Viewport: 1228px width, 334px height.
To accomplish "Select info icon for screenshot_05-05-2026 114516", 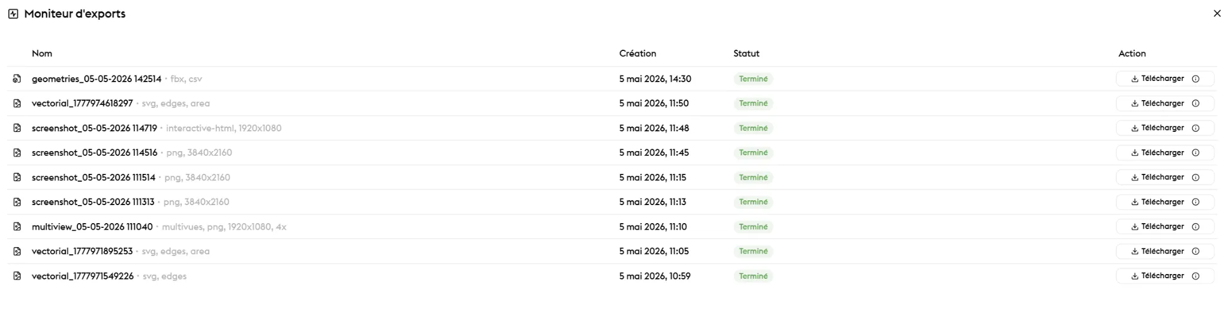I will click(1195, 152).
